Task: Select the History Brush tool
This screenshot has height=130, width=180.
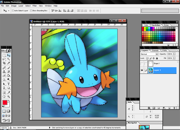Action: coord(9,71)
